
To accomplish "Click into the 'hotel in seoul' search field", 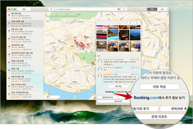I will click(x=88, y=9).
